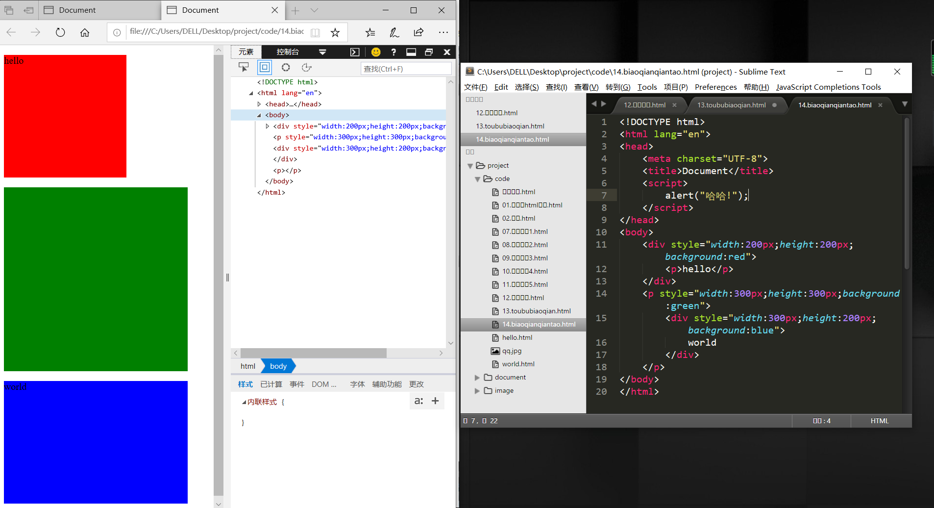Add web notes pen icon
The height and width of the screenshot is (508, 934).
394,32
